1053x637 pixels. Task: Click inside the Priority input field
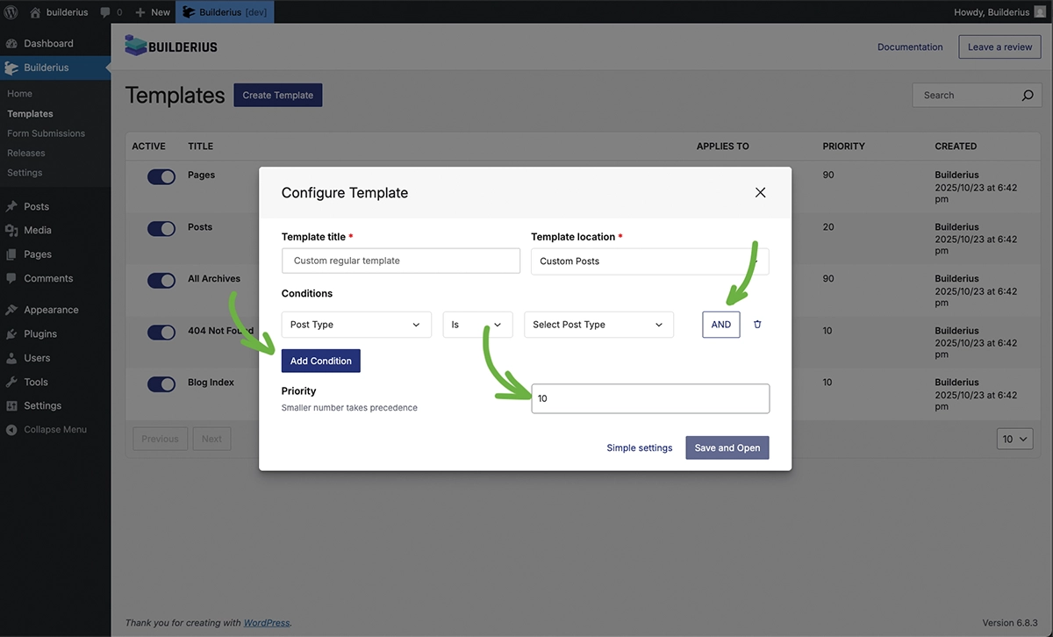click(x=649, y=398)
